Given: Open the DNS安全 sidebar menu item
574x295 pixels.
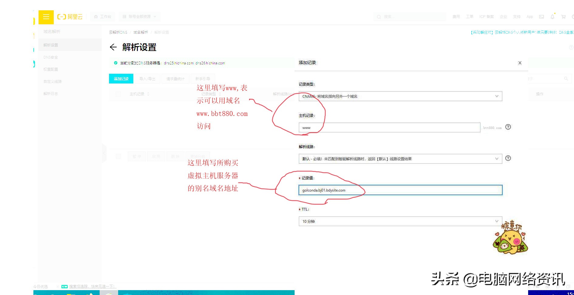Looking at the screenshot, I should click(x=50, y=57).
